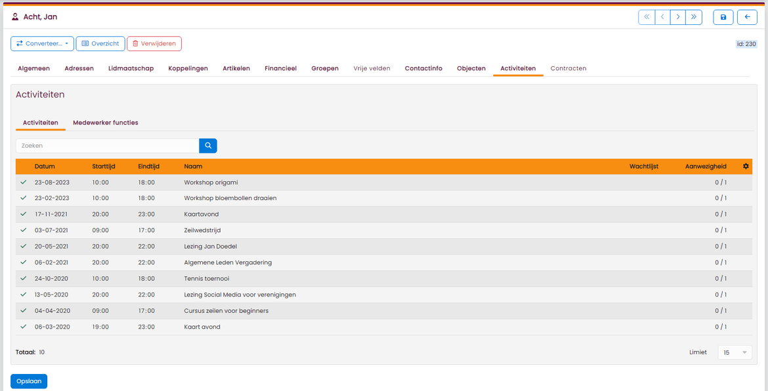Click the id: 230 label
The image size is (768, 391).
746,44
